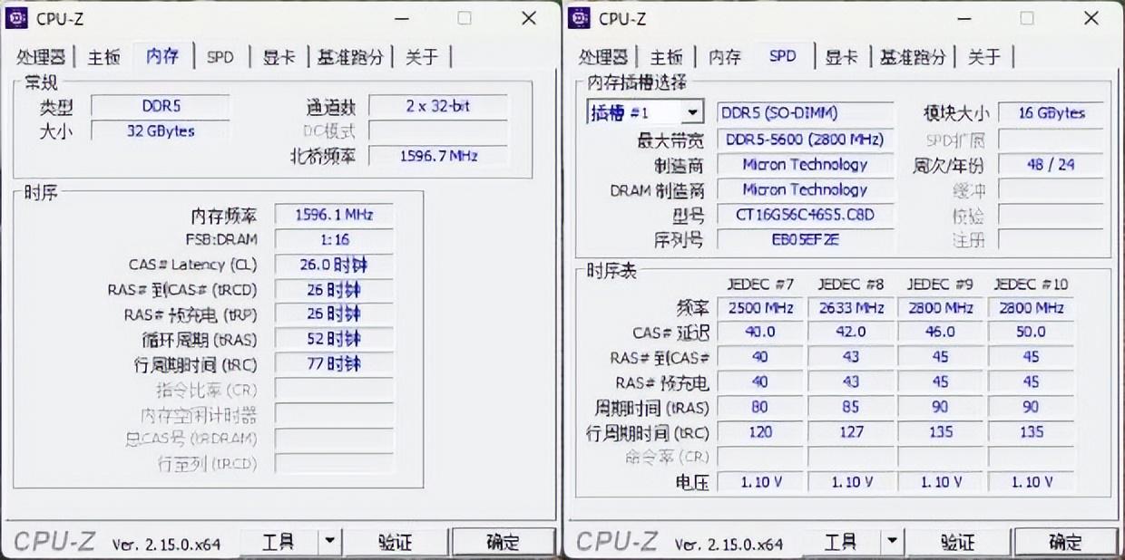This screenshot has width=1125, height=560.
Task: Expand 工具 dropdown arrow in right window
Action: coord(893,542)
